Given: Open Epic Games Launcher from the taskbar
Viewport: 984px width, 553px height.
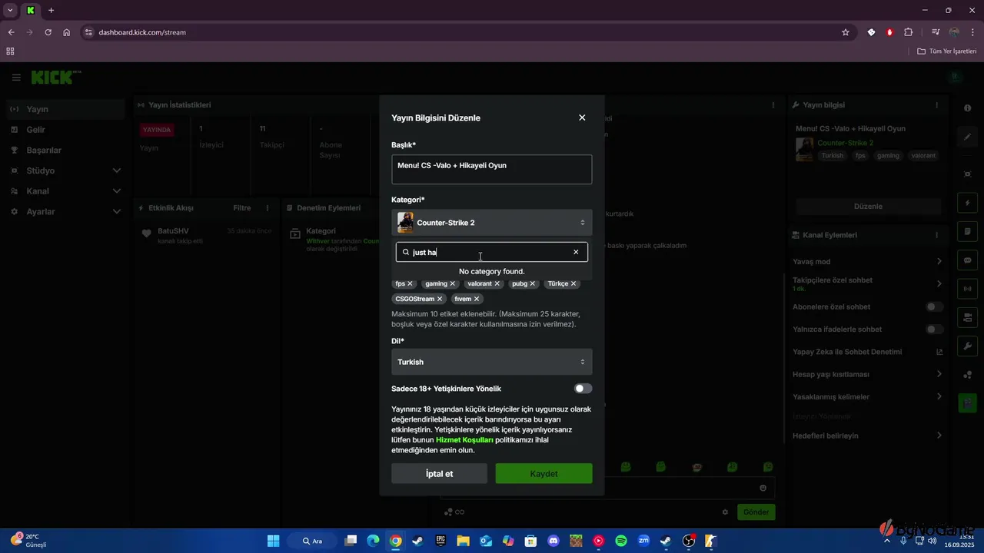Looking at the screenshot, I should pos(440,541).
